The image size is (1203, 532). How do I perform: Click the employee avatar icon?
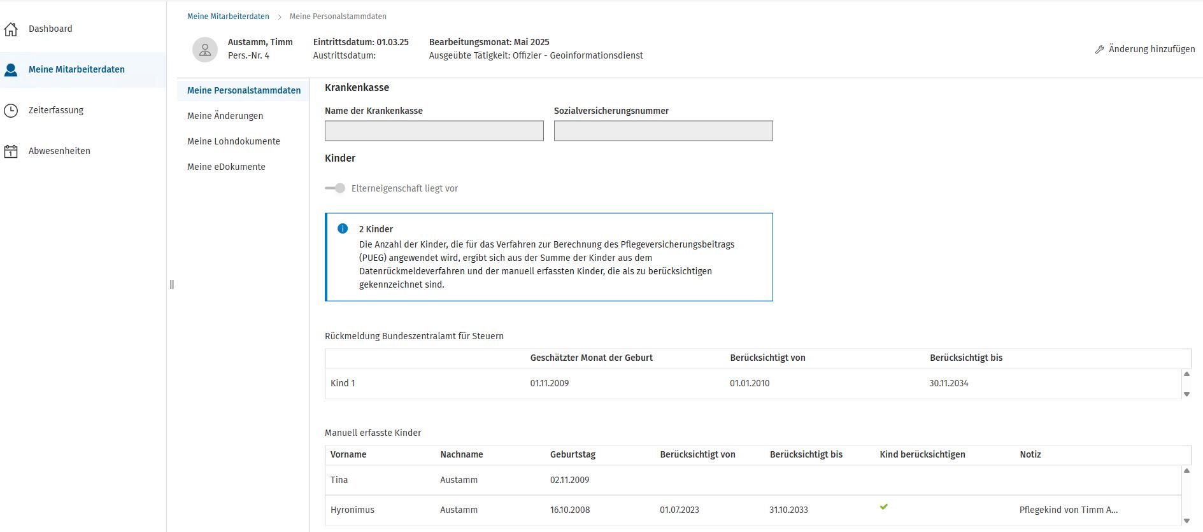click(205, 49)
